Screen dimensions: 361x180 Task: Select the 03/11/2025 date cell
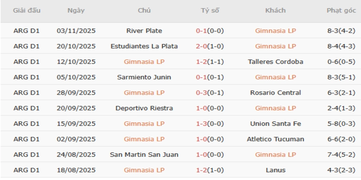76,31
